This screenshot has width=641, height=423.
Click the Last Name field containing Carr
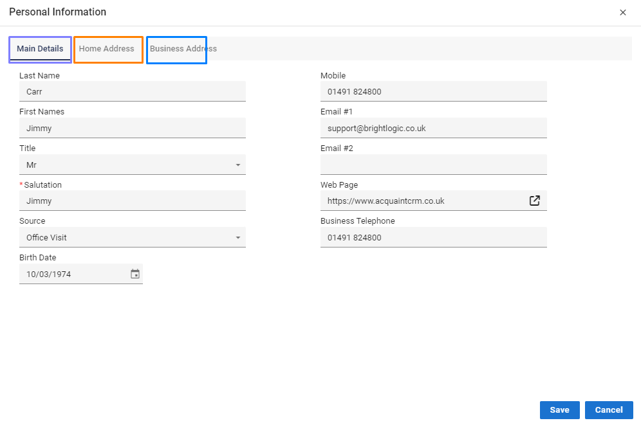(133, 91)
